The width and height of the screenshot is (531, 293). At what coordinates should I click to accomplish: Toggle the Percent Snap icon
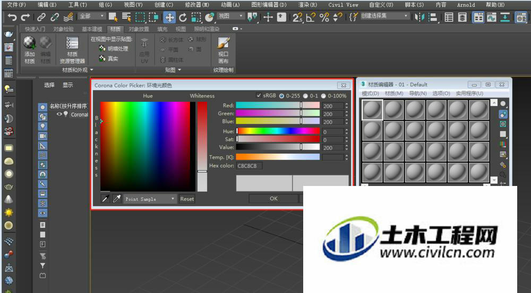tap(324, 17)
